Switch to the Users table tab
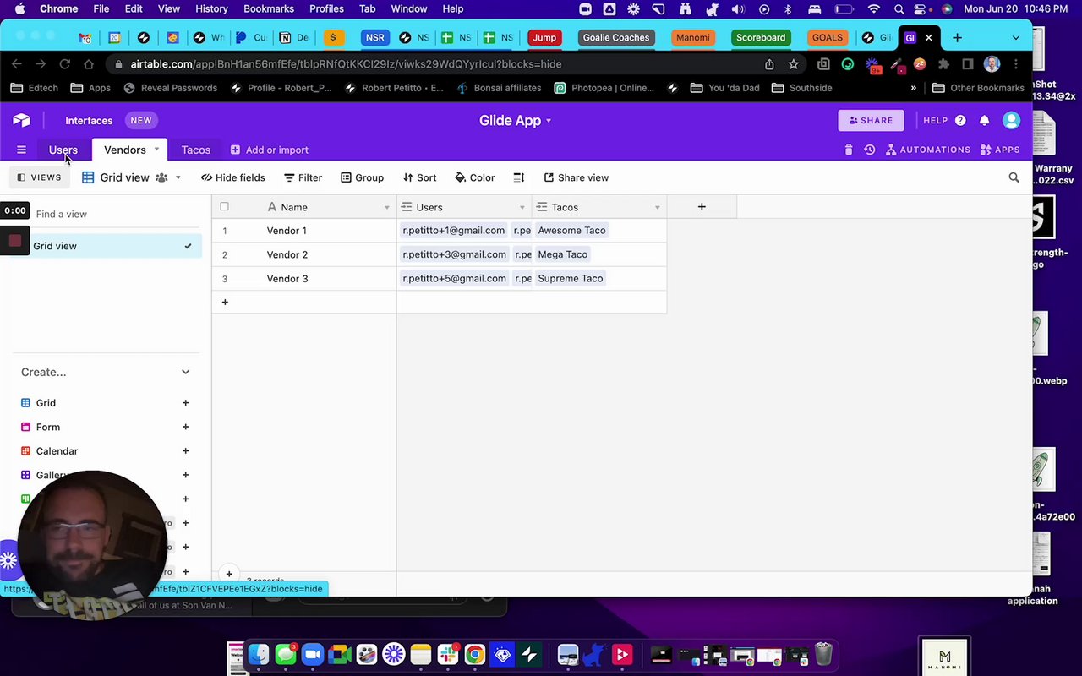1082x676 pixels. (63, 150)
